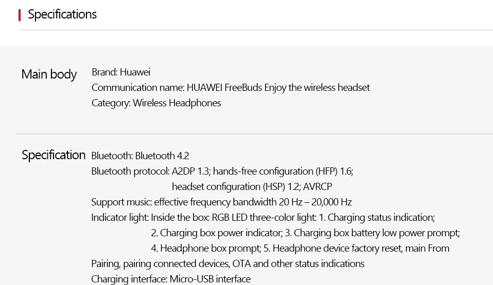Click the Communication name HUAWEI FreeBuds text
This screenshot has width=493, height=285.
pos(231,88)
